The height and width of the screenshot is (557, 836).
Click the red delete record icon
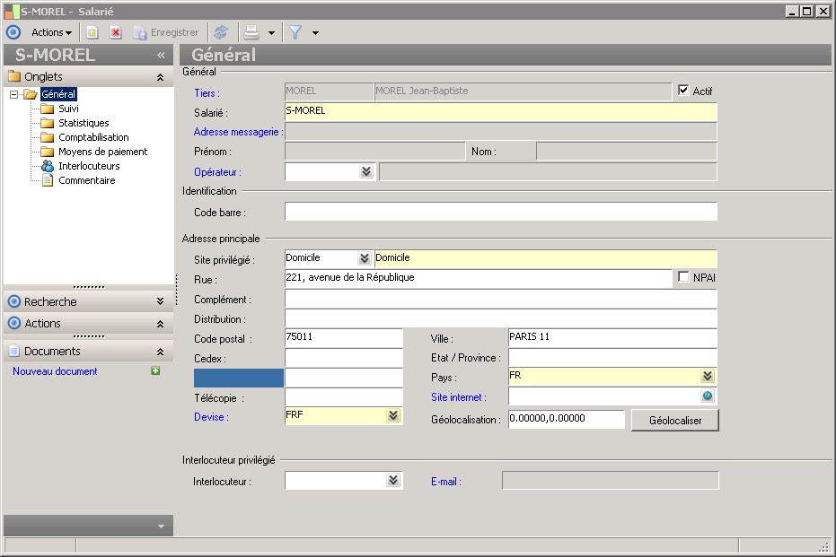pos(116,32)
